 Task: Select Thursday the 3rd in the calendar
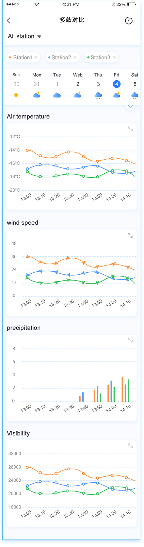[98, 84]
